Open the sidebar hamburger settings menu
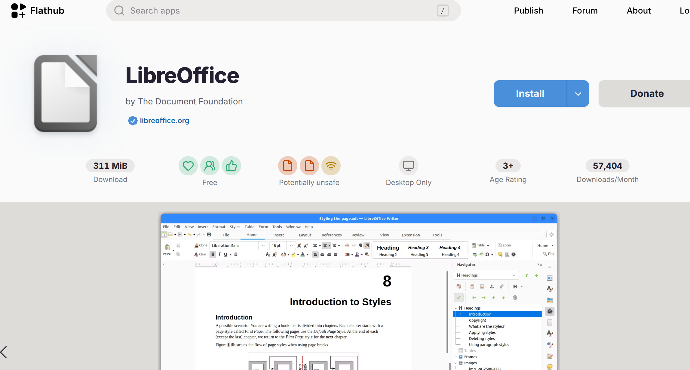Viewport: 690px width, 370px height. coord(550,266)
